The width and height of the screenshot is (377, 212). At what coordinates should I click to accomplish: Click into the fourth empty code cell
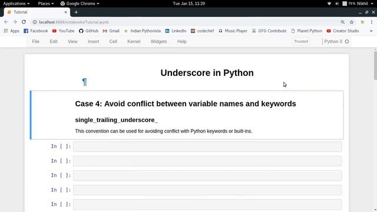pyautogui.click(x=207, y=190)
